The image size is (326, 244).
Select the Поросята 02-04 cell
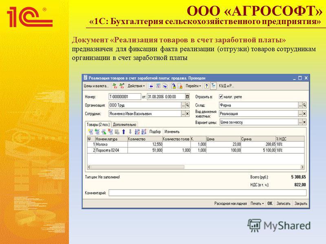111,150
